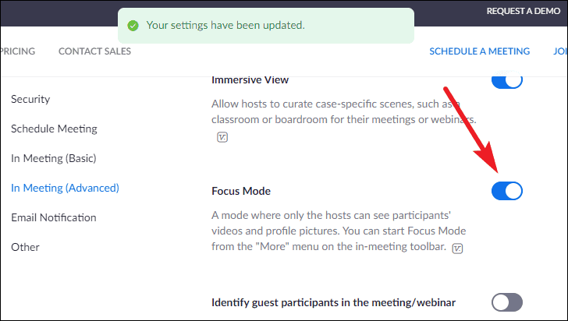Image resolution: width=568 pixels, height=321 pixels.
Task: Click the info badge icon after Focus Mode description
Action: tap(458, 249)
